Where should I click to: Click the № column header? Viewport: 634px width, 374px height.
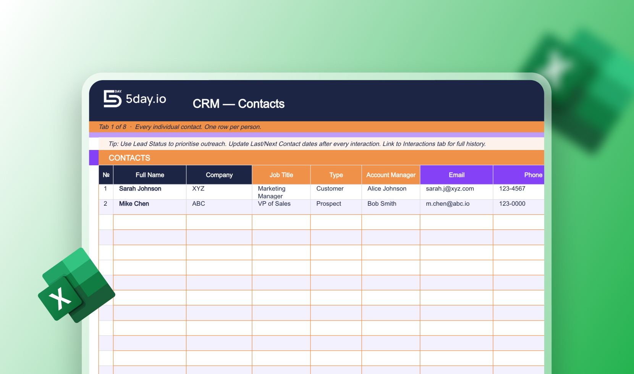tap(106, 175)
